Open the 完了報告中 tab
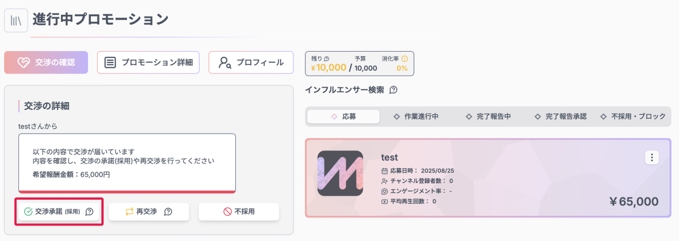Viewport: 679px width, 241px height. tap(488, 116)
